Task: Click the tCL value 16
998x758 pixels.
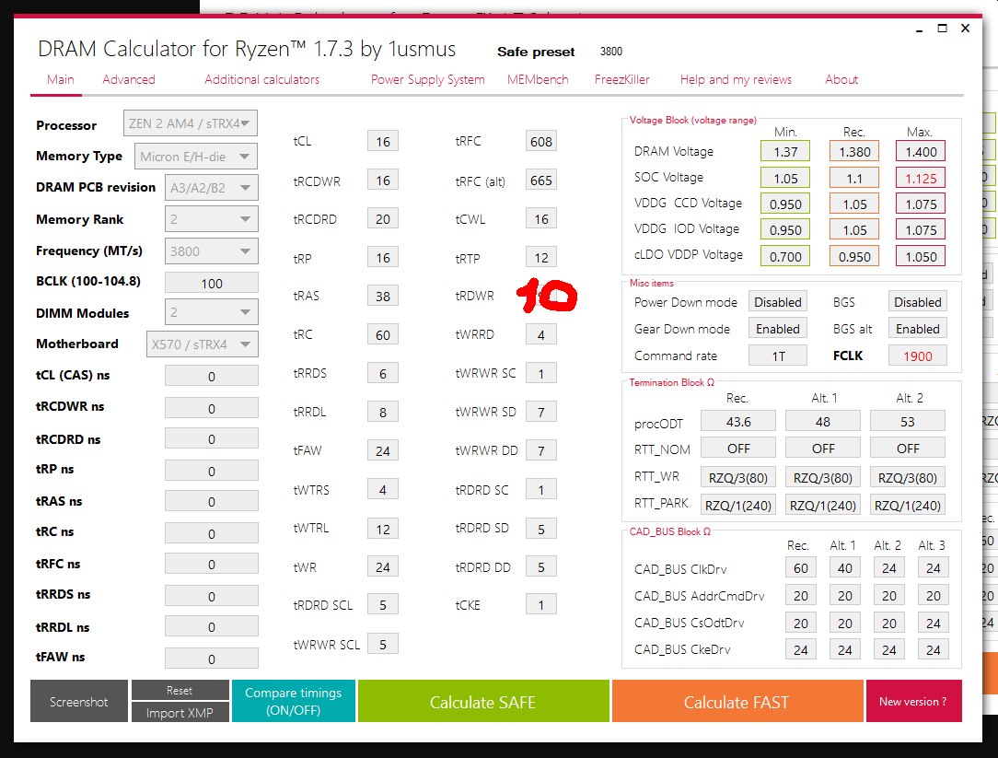Action: pyautogui.click(x=382, y=142)
